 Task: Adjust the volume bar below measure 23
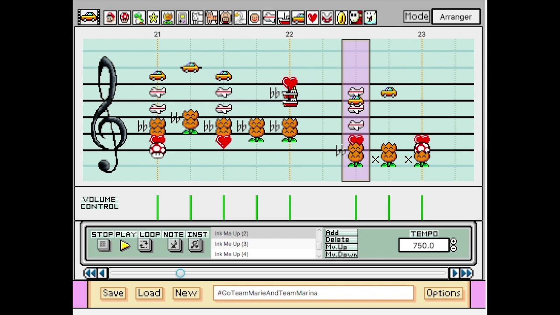click(422, 207)
